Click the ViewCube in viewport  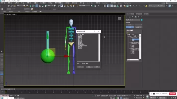point(120,18)
